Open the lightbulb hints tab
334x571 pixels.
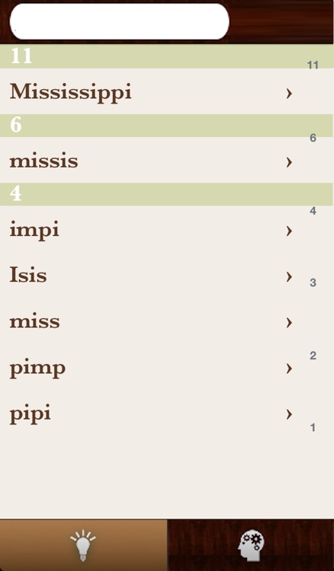click(x=84, y=545)
